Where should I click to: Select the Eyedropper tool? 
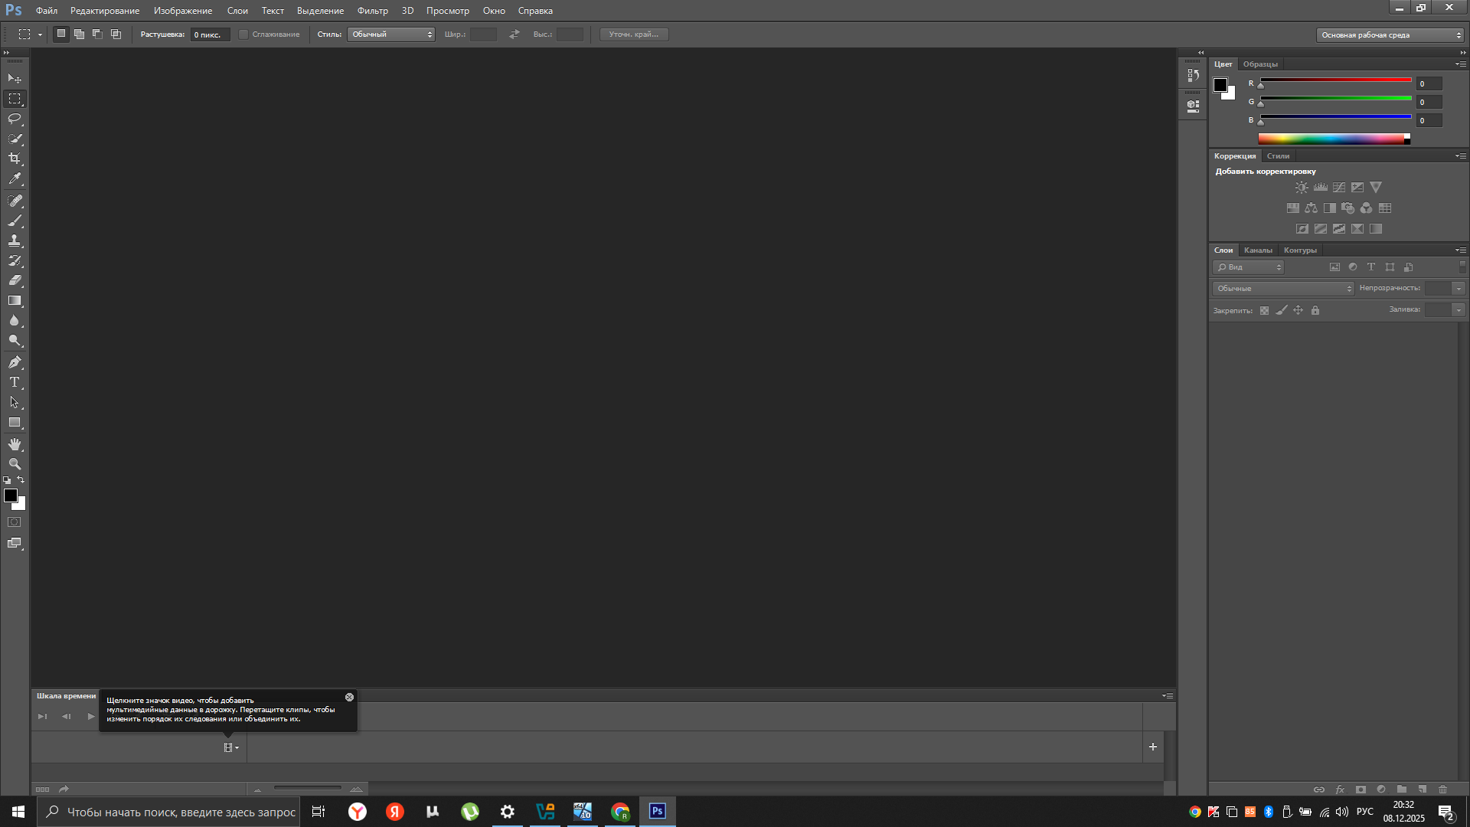15,178
